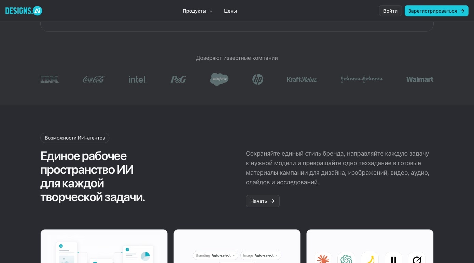Click the Возможности ИИ-агентов badge
The height and width of the screenshot is (263, 474).
(75, 138)
